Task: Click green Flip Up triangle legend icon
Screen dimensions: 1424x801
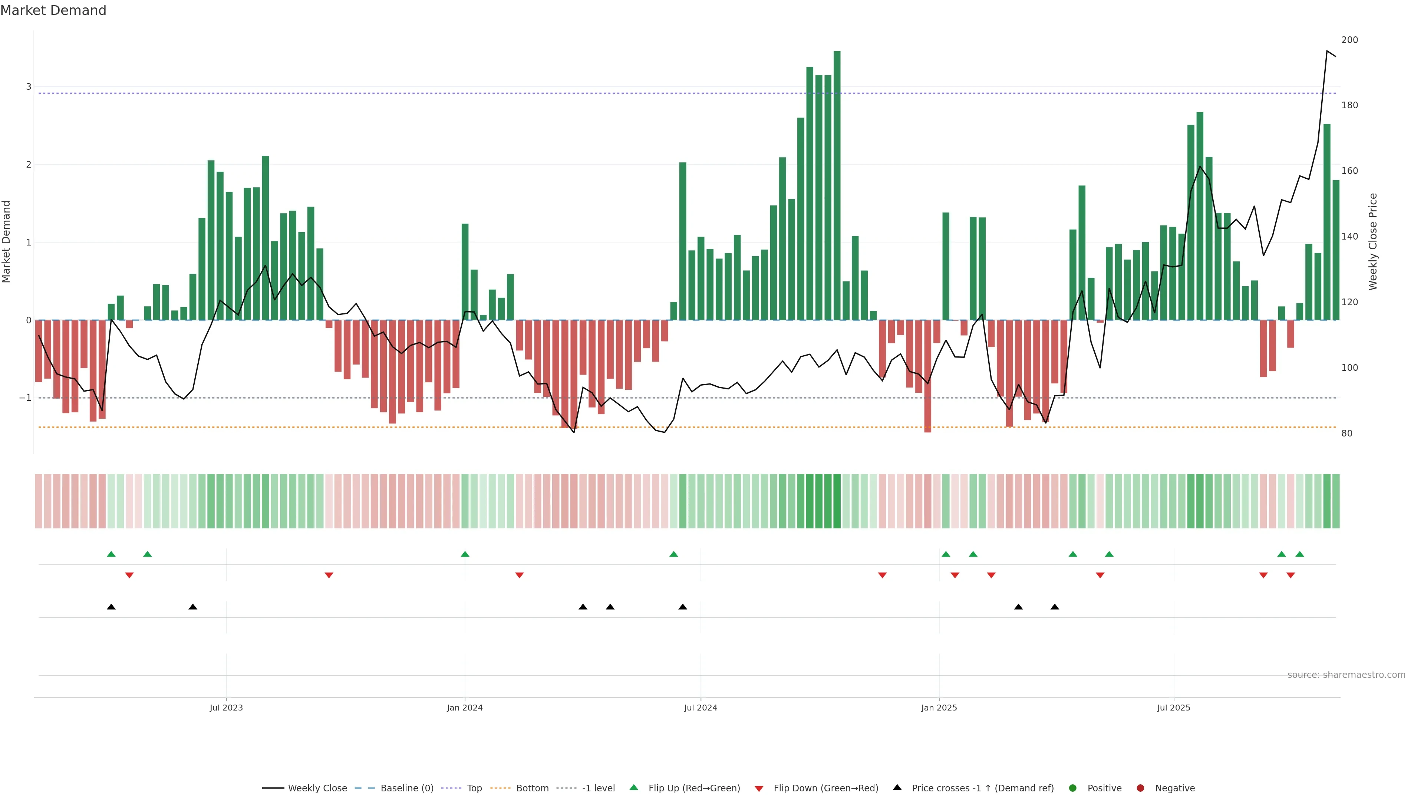Action: 634,787
